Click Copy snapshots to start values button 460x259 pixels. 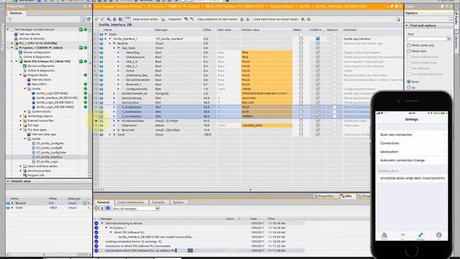point(217,19)
